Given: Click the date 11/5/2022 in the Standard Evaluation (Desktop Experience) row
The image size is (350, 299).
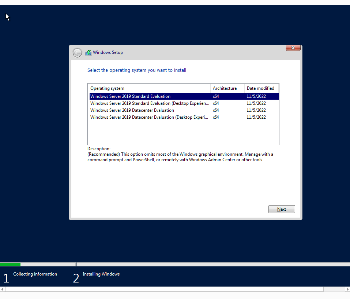Looking at the screenshot, I should 256,103.
